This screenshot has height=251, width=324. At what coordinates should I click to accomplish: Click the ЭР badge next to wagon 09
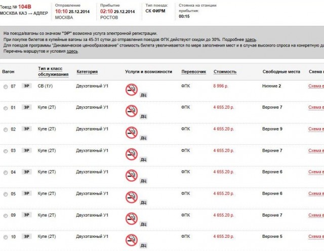pyautogui.click(x=26, y=215)
